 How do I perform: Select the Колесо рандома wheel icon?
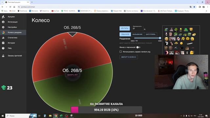(x=3, y=32)
